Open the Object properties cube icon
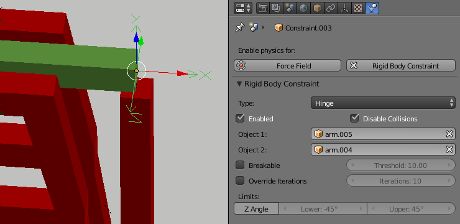Viewport: 460px width, 224px height. (317, 8)
